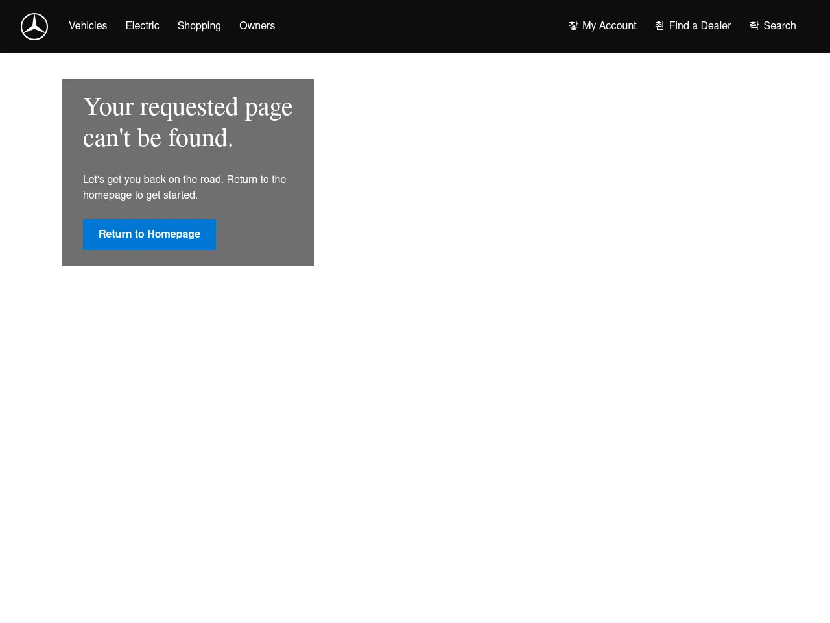Click the Find a Dealer icon glyph
The width and height of the screenshot is (830, 623).
point(659,25)
